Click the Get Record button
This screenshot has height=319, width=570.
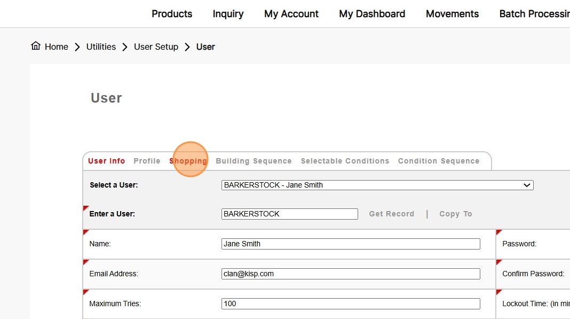click(x=391, y=214)
